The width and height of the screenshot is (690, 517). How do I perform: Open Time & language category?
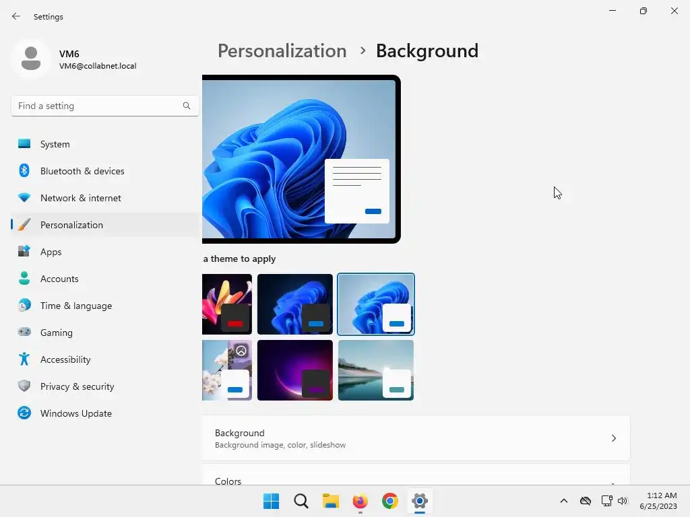[104, 305]
